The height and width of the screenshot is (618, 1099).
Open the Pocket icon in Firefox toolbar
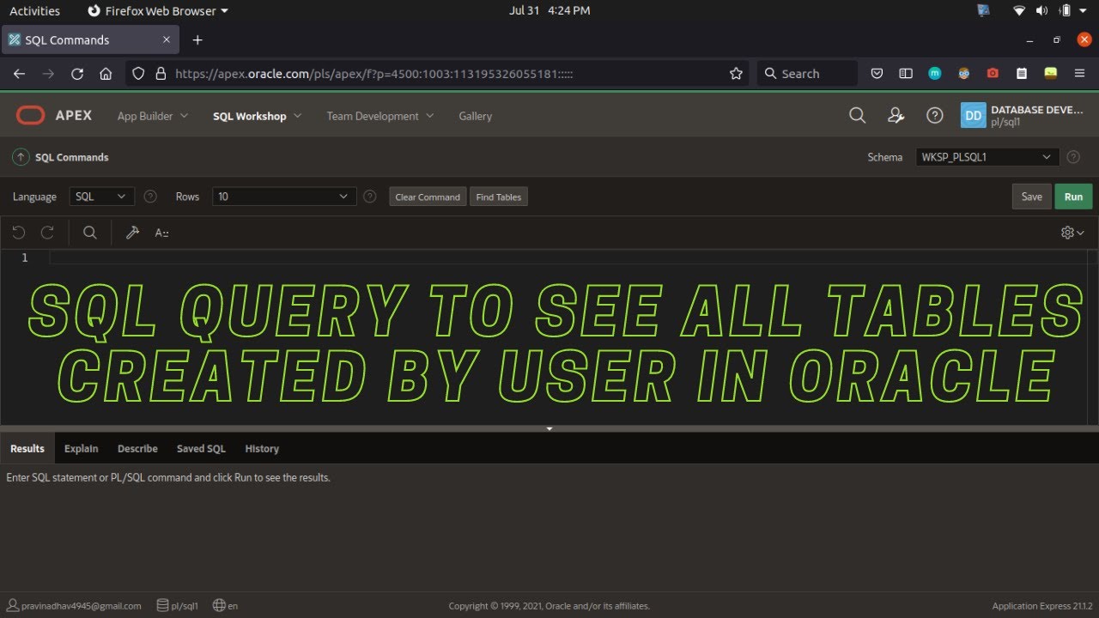[x=877, y=74]
